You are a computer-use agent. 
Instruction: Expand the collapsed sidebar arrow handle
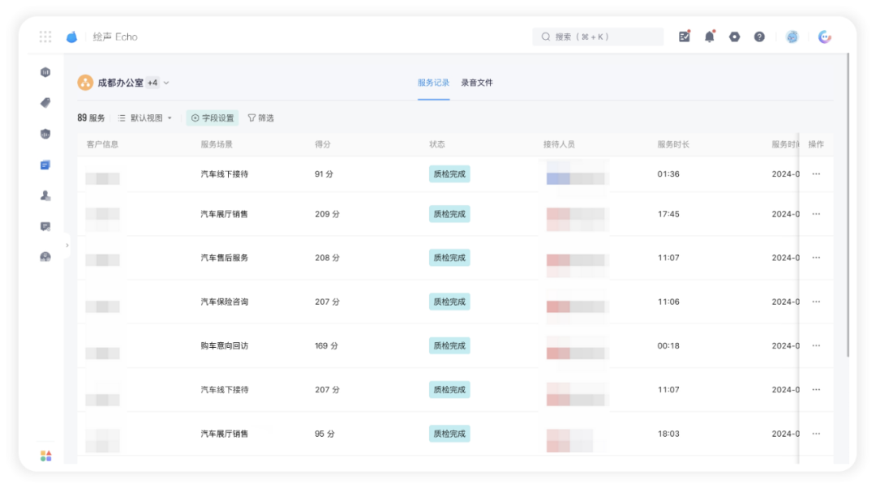67,245
